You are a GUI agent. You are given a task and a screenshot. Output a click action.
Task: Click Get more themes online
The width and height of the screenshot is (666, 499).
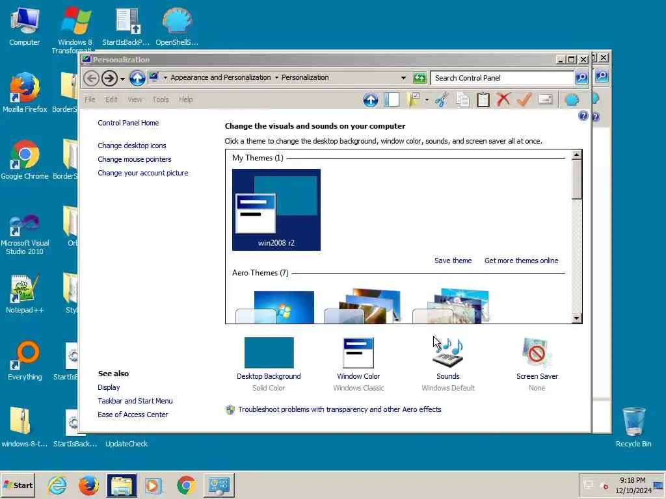pyautogui.click(x=521, y=261)
